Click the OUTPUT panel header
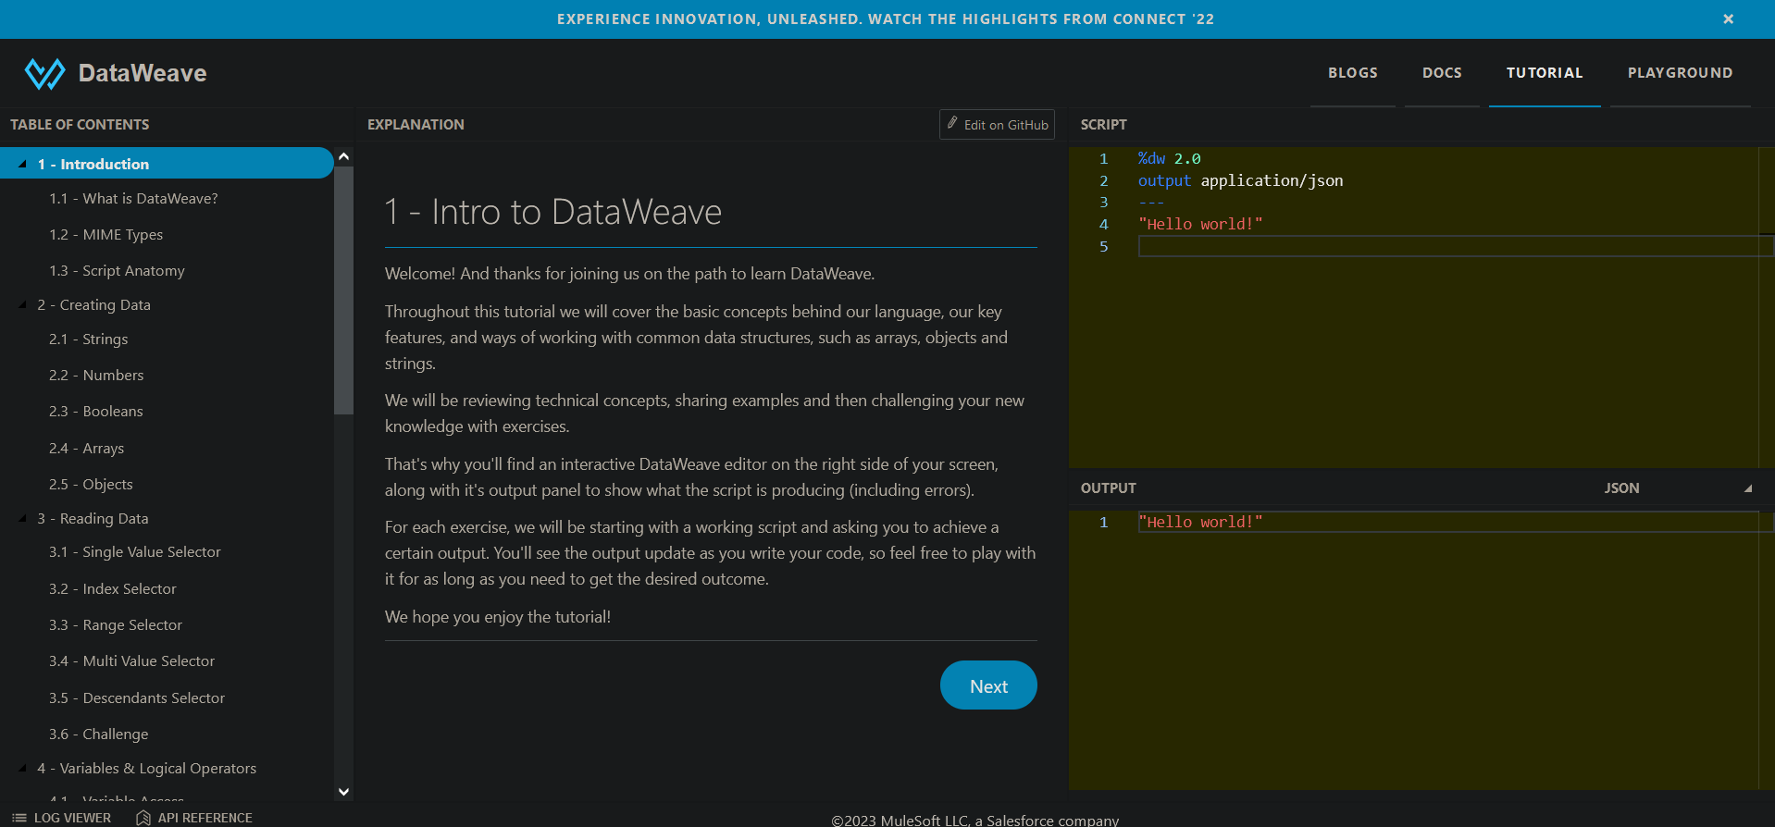The image size is (1775, 827). click(x=1108, y=488)
